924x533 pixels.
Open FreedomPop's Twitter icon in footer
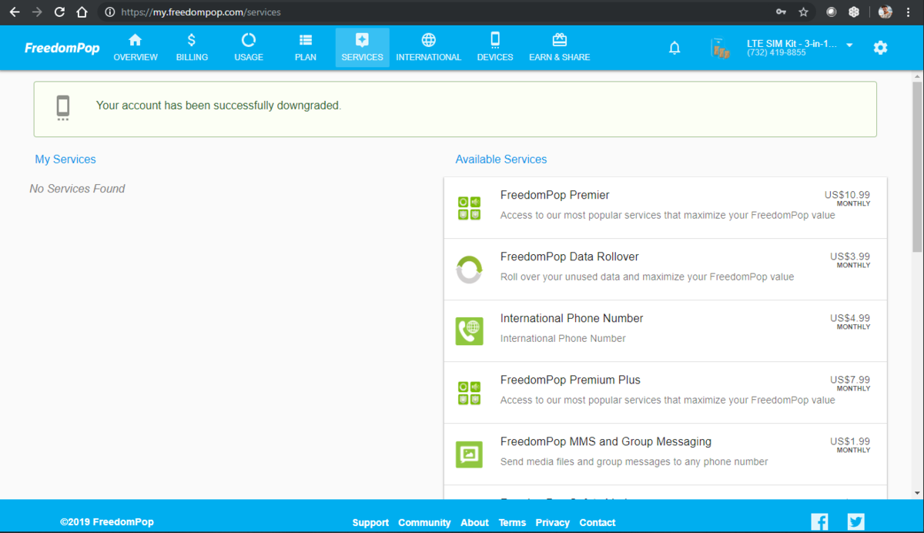click(x=856, y=521)
